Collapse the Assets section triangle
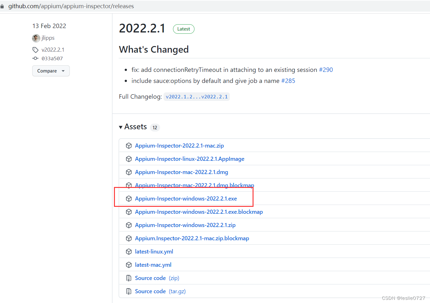The image size is (430, 303). coord(121,127)
